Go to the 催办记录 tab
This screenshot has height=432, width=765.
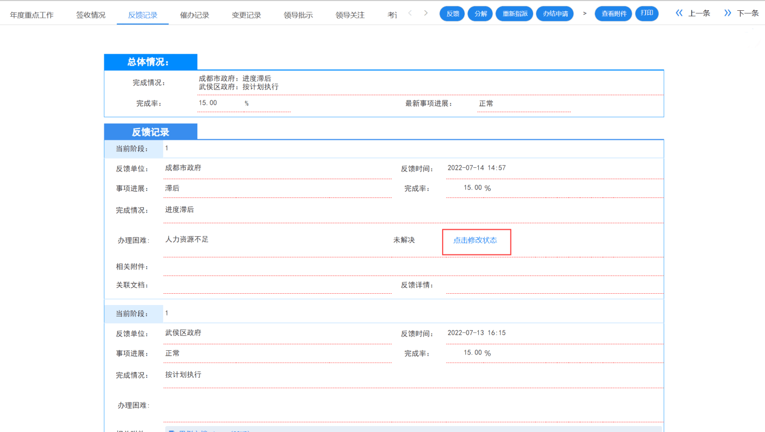[194, 15]
